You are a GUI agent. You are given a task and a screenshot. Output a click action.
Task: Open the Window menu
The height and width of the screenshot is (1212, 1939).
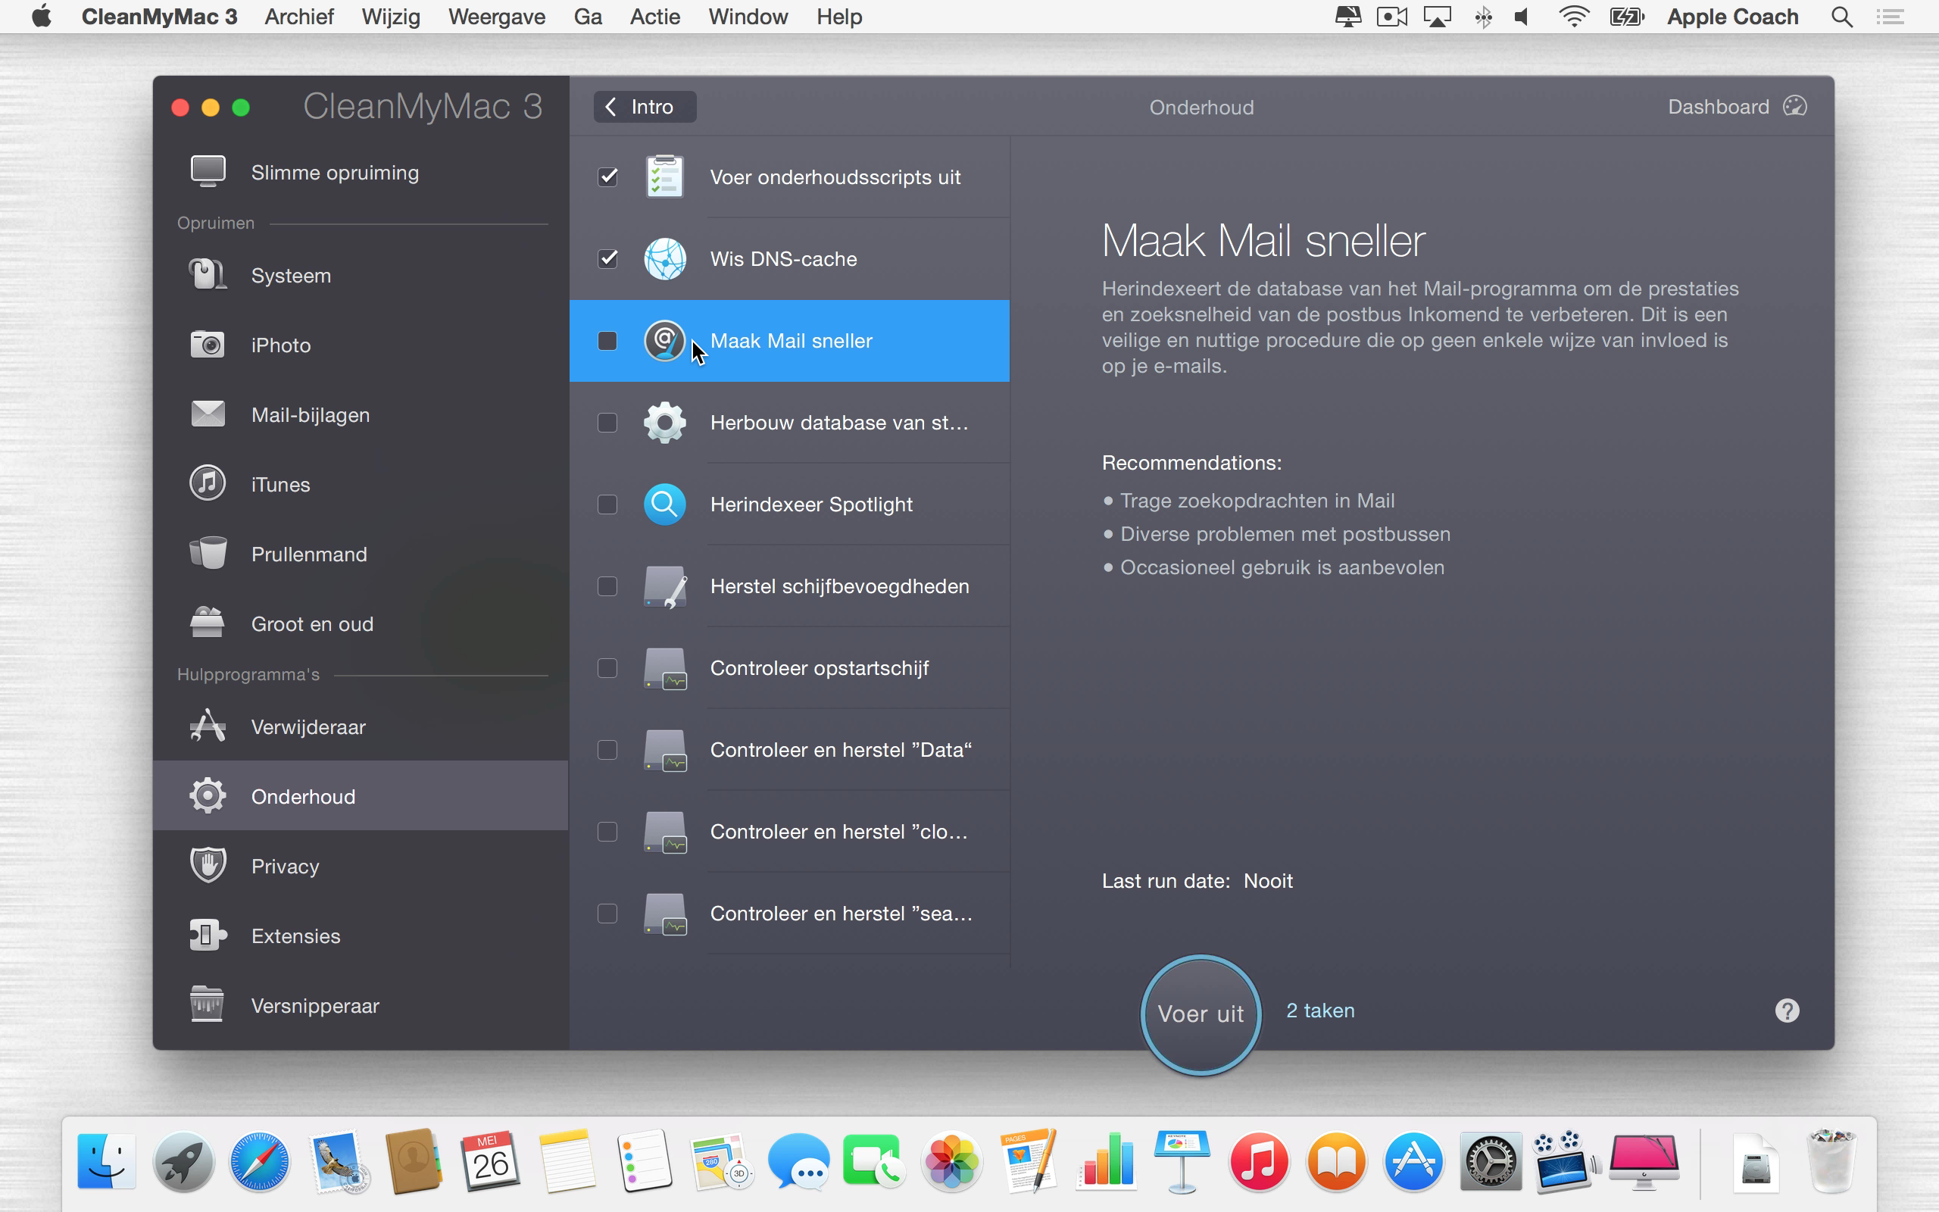(x=748, y=17)
